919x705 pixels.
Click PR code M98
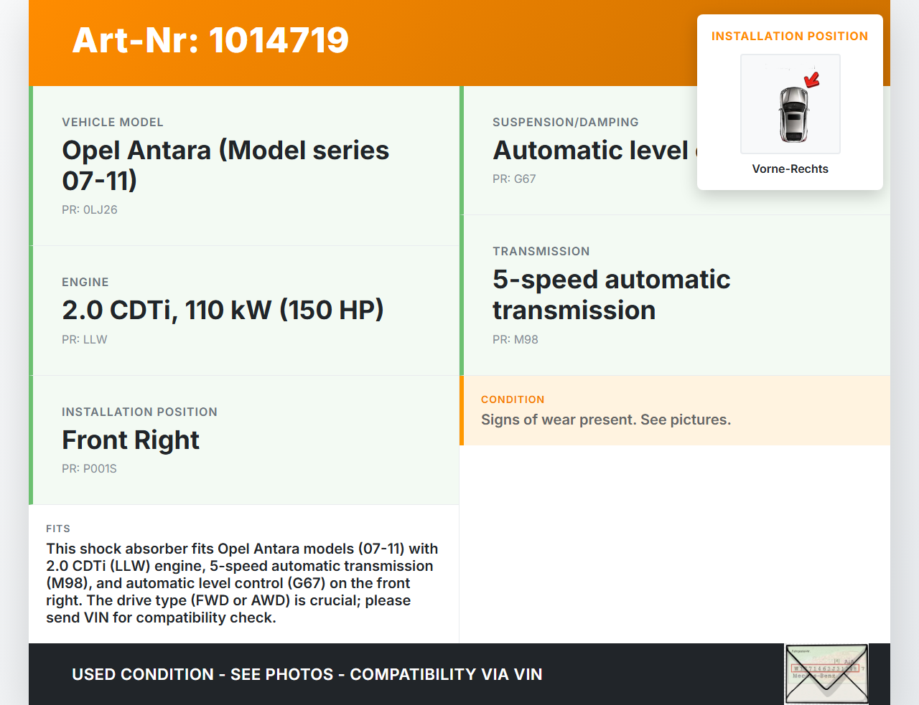point(516,339)
